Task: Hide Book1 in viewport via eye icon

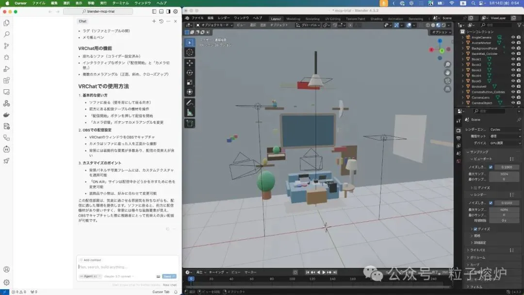Action: coord(513,59)
